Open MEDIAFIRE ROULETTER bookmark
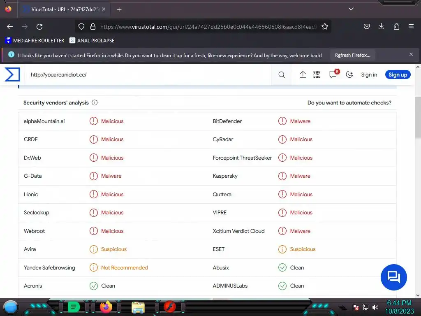The height and width of the screenshot is (316, 421). pos(35,41)
